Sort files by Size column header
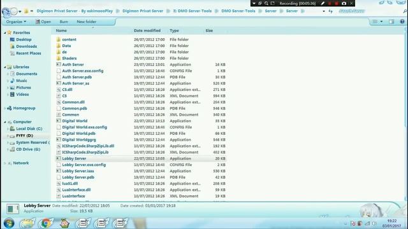 pos(209,31)
